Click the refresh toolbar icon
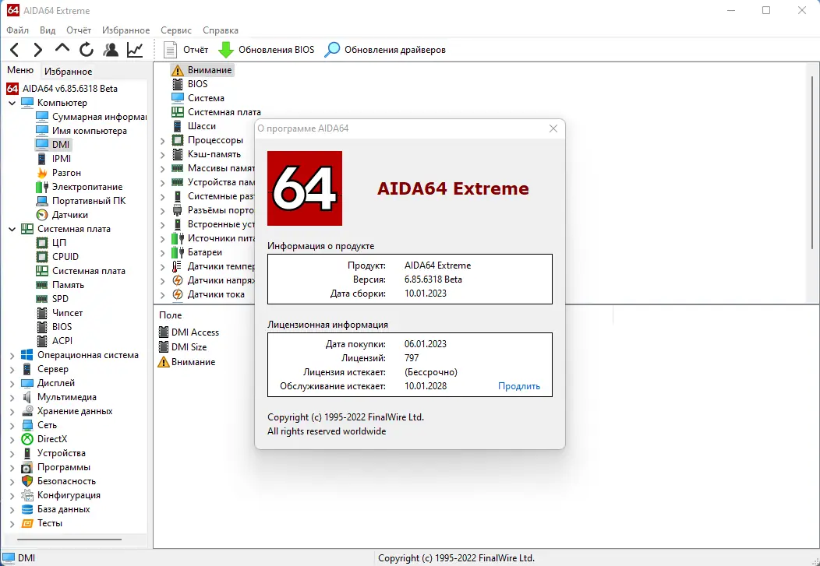 (87, 50)
